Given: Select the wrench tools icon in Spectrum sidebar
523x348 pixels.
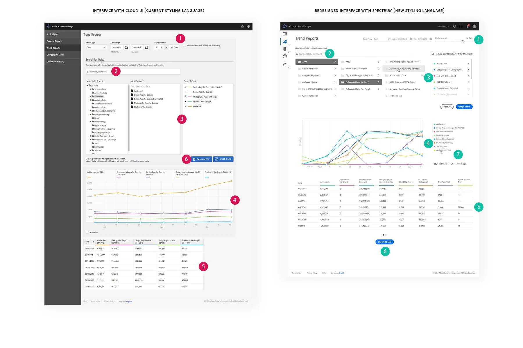Looking at the screenshot, I should click(x=285, y=64).
